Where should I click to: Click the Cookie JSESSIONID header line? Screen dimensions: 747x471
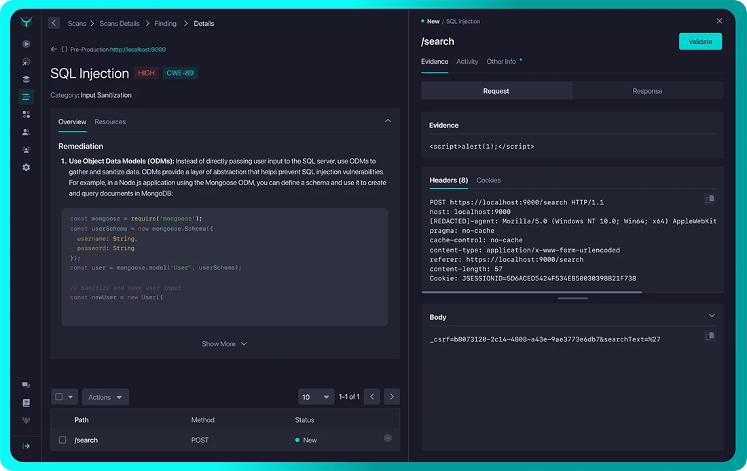532,278
